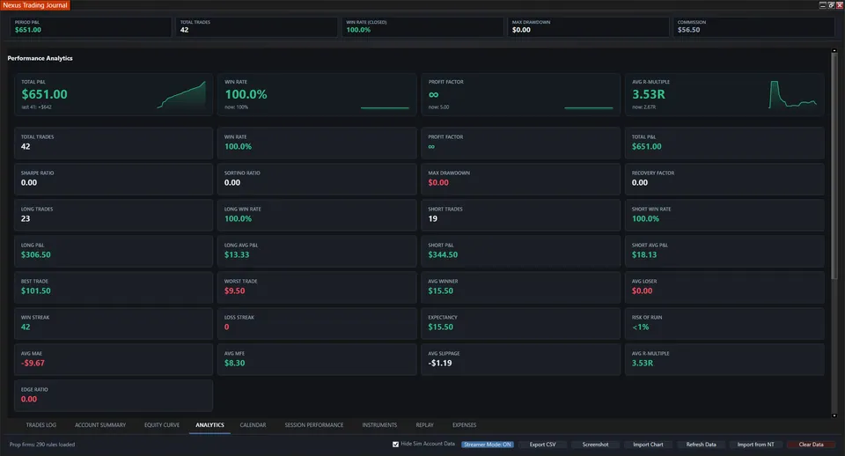Click the Expectancy $15.50 value
Screen dimensions: 845x456
[440, 327]
